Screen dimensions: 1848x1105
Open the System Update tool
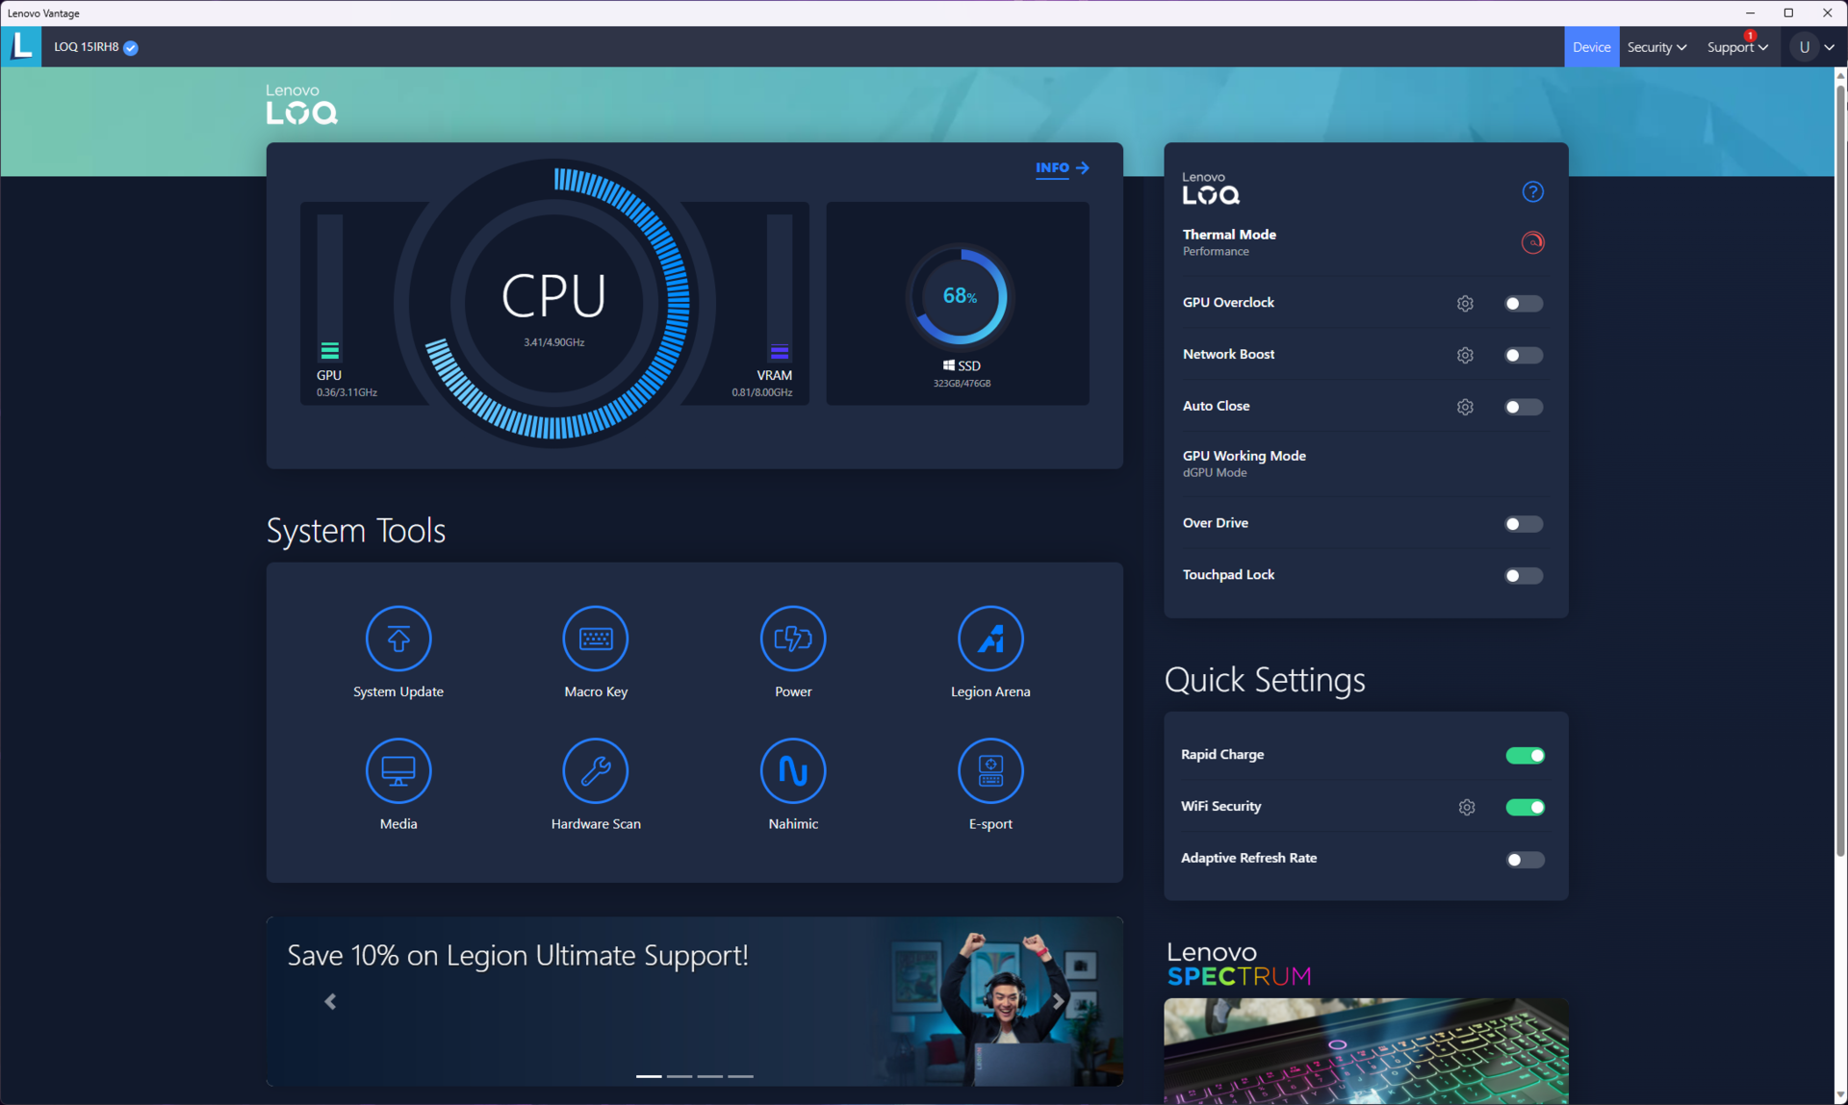[398, 639]
